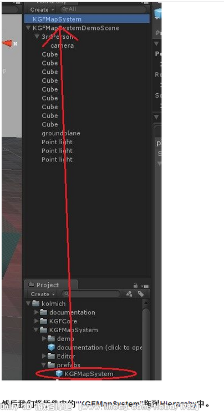The image size is (224, 416).
Task: Click the search by label tag icon
Action: [141, 294]
